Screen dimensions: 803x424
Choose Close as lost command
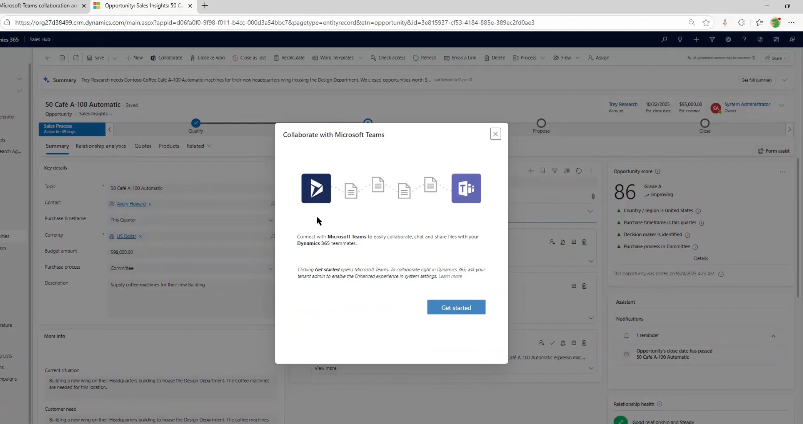pyautogui.click(x=249, y=58)
